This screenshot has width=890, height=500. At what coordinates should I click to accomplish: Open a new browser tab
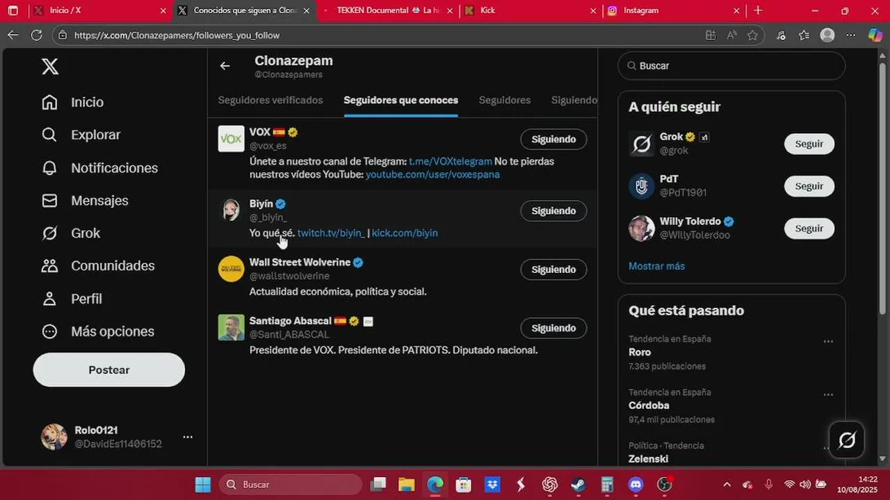[x=758, y=10]
